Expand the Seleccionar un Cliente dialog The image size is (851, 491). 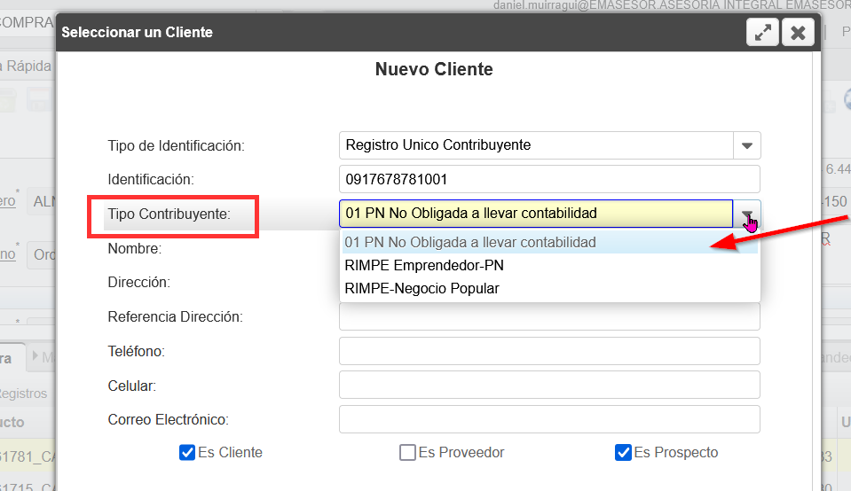point(762,33)
